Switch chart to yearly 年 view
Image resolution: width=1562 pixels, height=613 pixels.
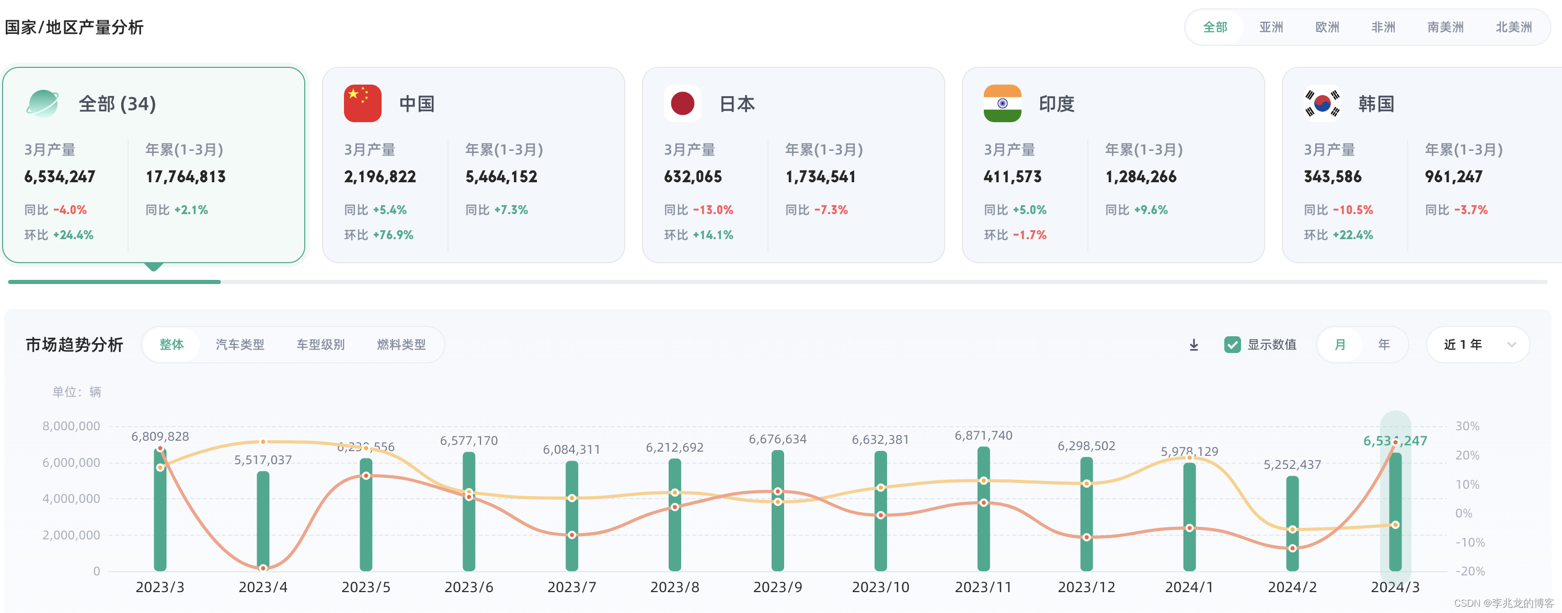[x=1384, y=345]
